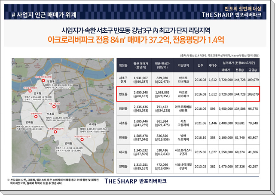Click the 행정동 column header
This screenshot has height=195, width=275.
(x=123, y=65)
